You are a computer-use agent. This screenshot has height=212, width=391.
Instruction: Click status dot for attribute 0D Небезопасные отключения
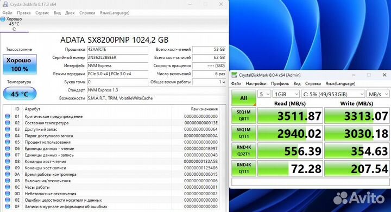tap(8, 194)
